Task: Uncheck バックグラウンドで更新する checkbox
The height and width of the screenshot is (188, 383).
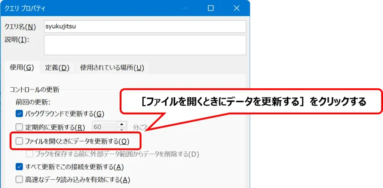Action: pyautogui.click(x=19, y=114)
